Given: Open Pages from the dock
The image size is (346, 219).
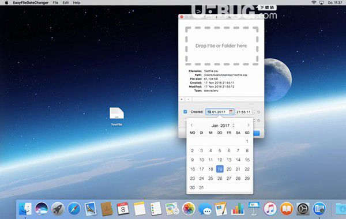Looking at the screenshot, I should [x=221, y=209].
